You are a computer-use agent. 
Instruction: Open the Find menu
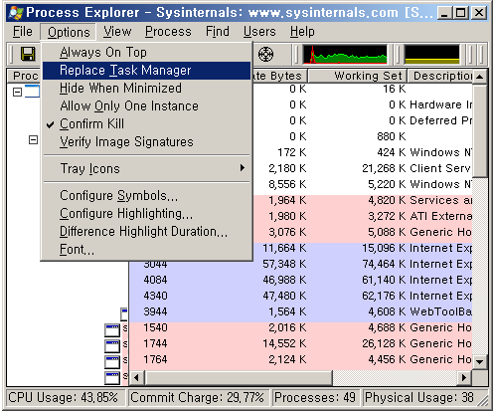tap(218, 32)
